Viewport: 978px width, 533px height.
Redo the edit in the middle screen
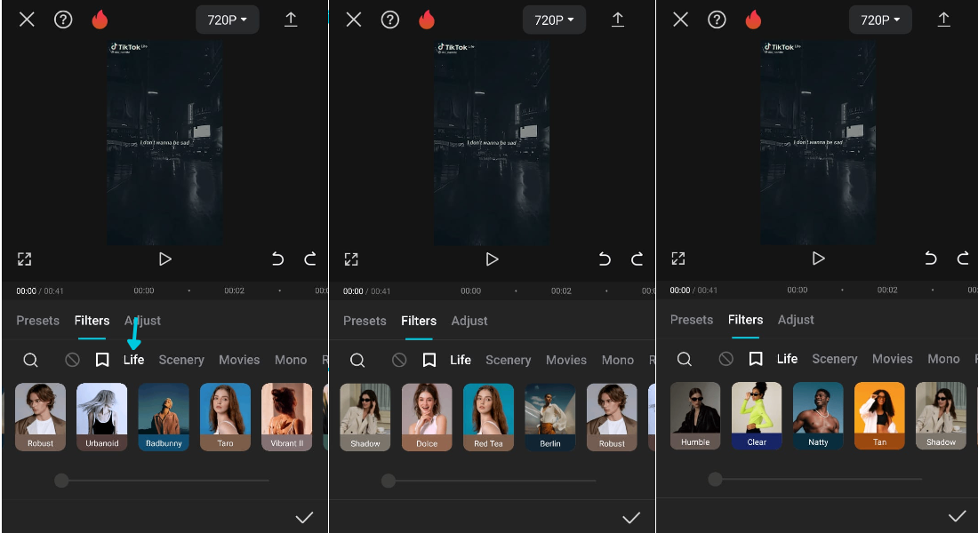pos(637,259)
